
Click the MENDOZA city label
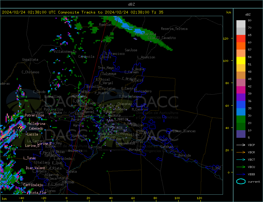tap(78, 96)
